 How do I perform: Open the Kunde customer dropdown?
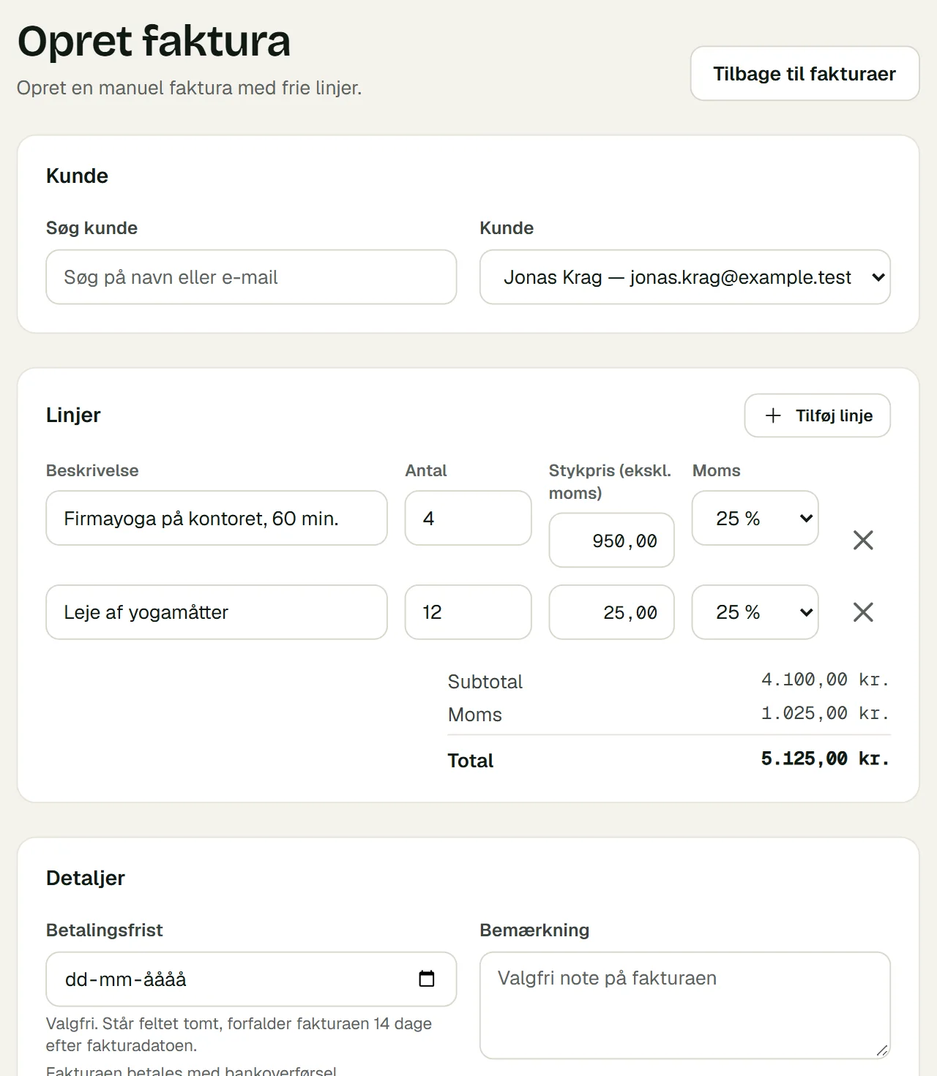[685, 277]
